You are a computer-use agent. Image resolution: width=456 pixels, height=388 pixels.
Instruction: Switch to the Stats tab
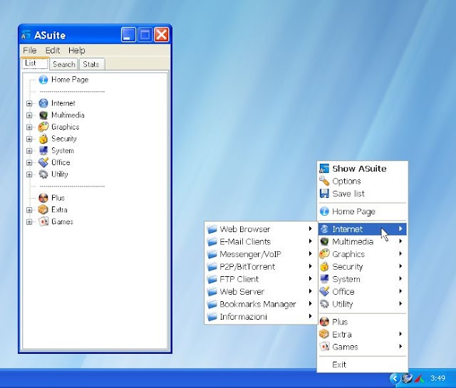[x=91, y=64]
